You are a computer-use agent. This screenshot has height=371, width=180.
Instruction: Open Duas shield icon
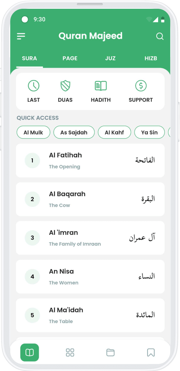(66, 86)
